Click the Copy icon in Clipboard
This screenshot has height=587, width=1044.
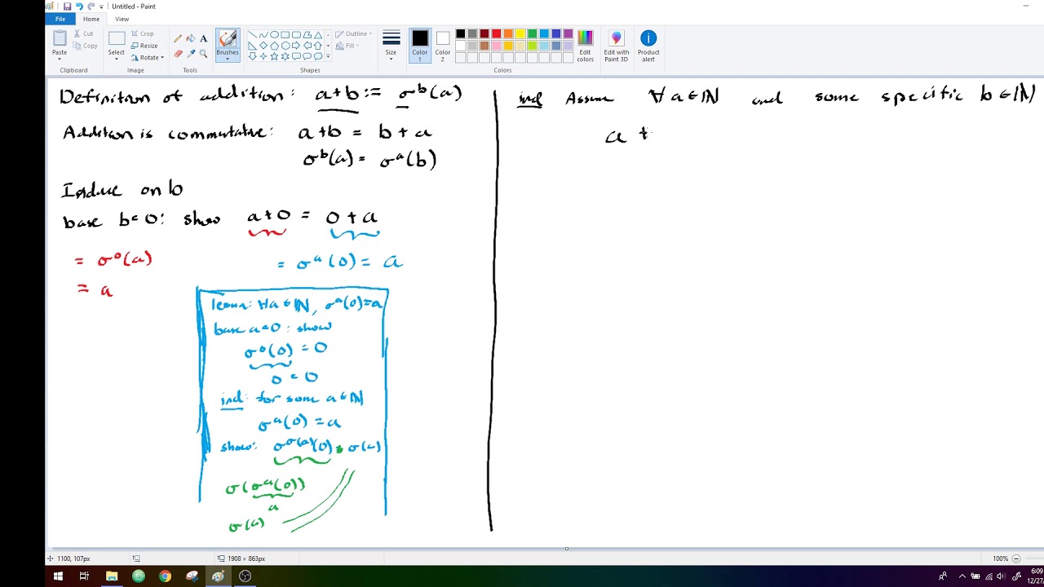[x=77, y=46]
